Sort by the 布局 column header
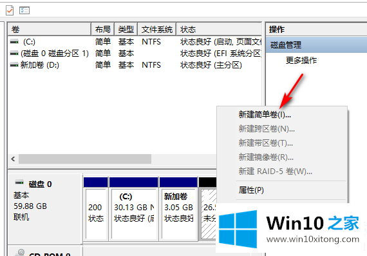 tap(103, 29)
